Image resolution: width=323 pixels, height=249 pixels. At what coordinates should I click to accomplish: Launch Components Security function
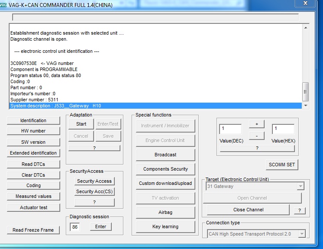click(165, 169)
